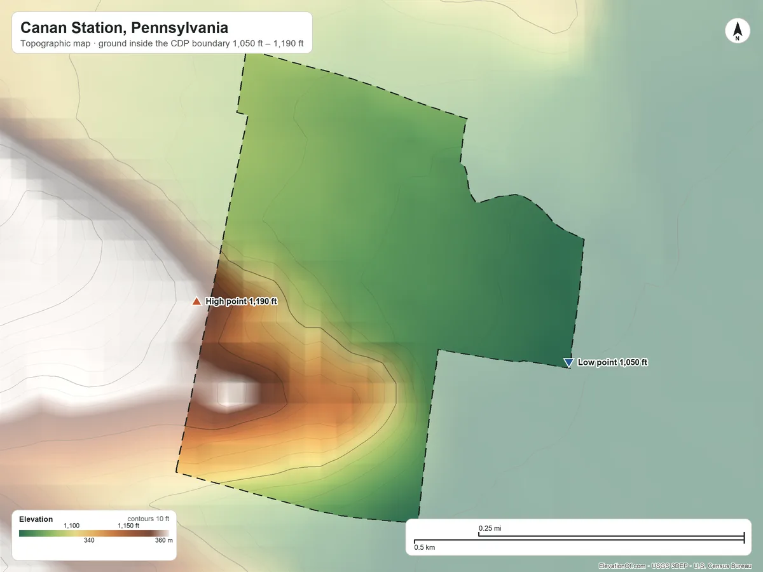Click the north arrow compass icon
Screen dimensions: 763x572
737,31
